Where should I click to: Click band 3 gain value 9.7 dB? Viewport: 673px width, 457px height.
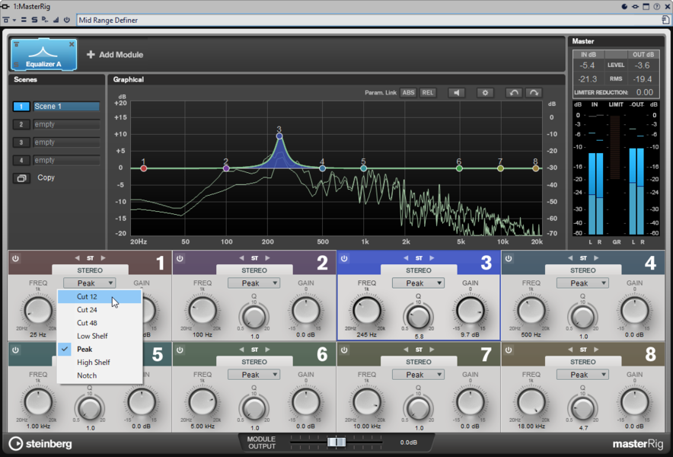coord(470,334)
